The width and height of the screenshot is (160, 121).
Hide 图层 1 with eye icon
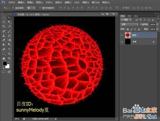click(122, 35)
